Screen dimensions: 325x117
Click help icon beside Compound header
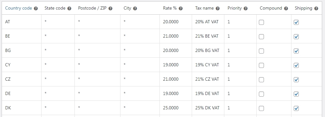(286, 9)
